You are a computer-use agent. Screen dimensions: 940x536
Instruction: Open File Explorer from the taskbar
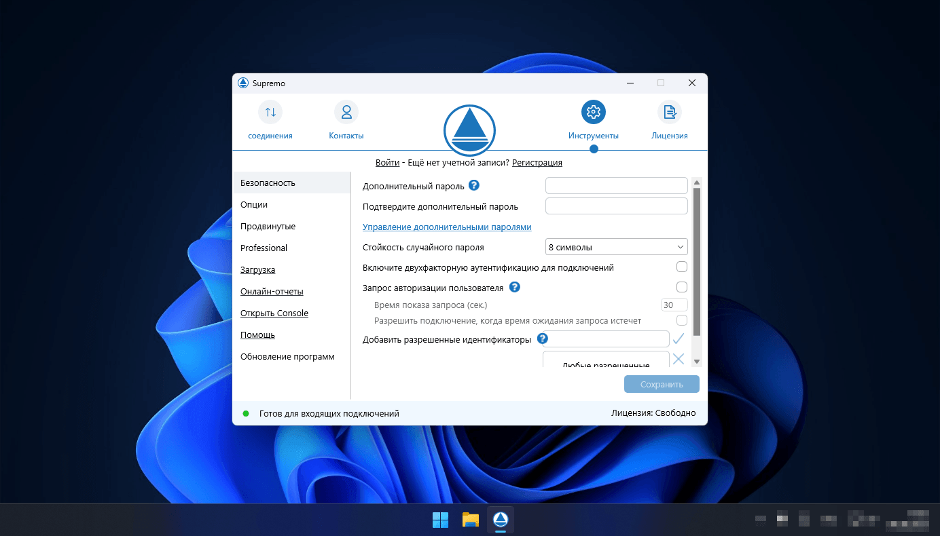coord(471,520)
